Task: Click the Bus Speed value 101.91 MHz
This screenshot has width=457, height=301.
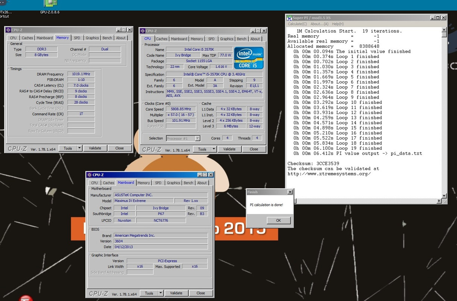Action: 181,121
